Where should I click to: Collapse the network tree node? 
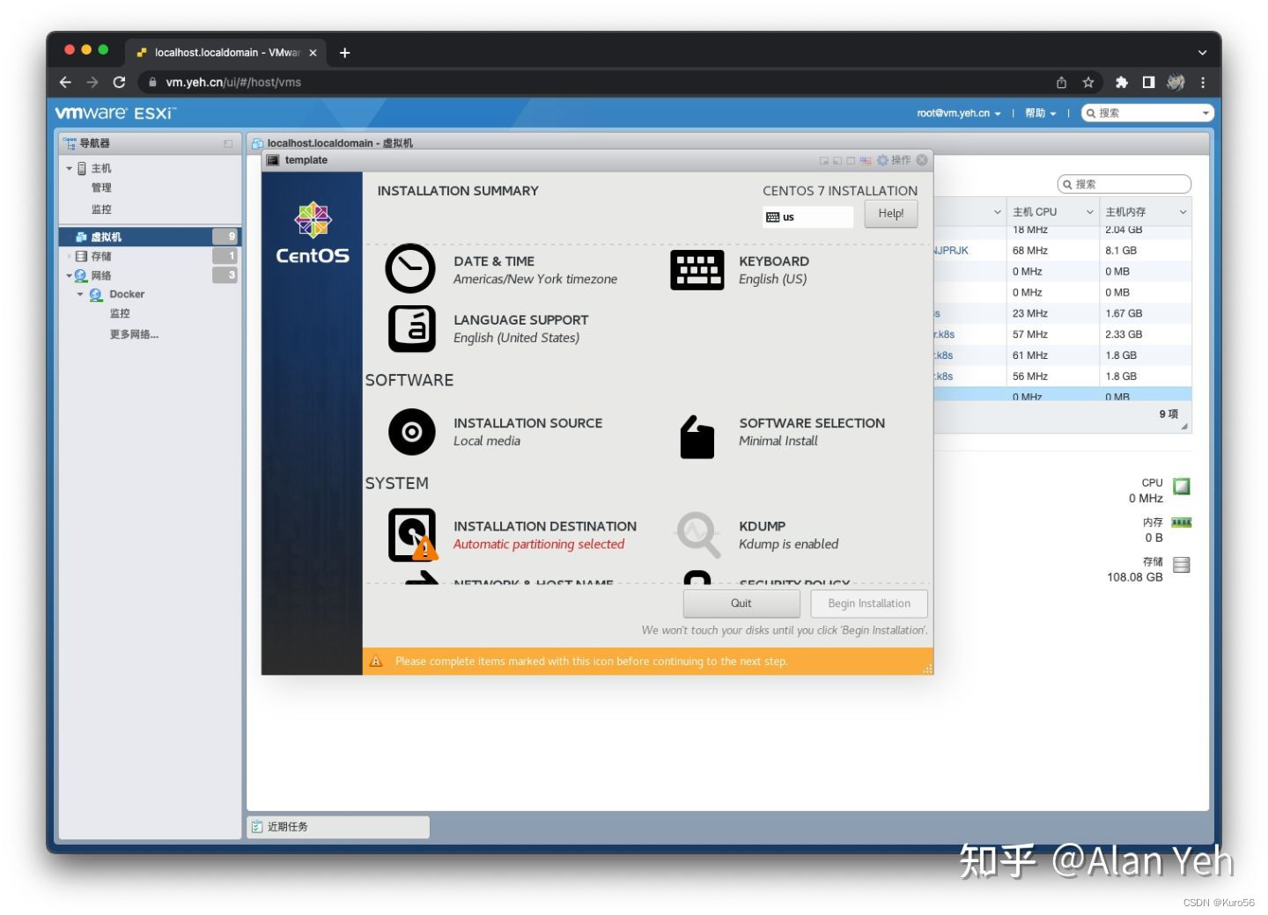tap(70, 275)
